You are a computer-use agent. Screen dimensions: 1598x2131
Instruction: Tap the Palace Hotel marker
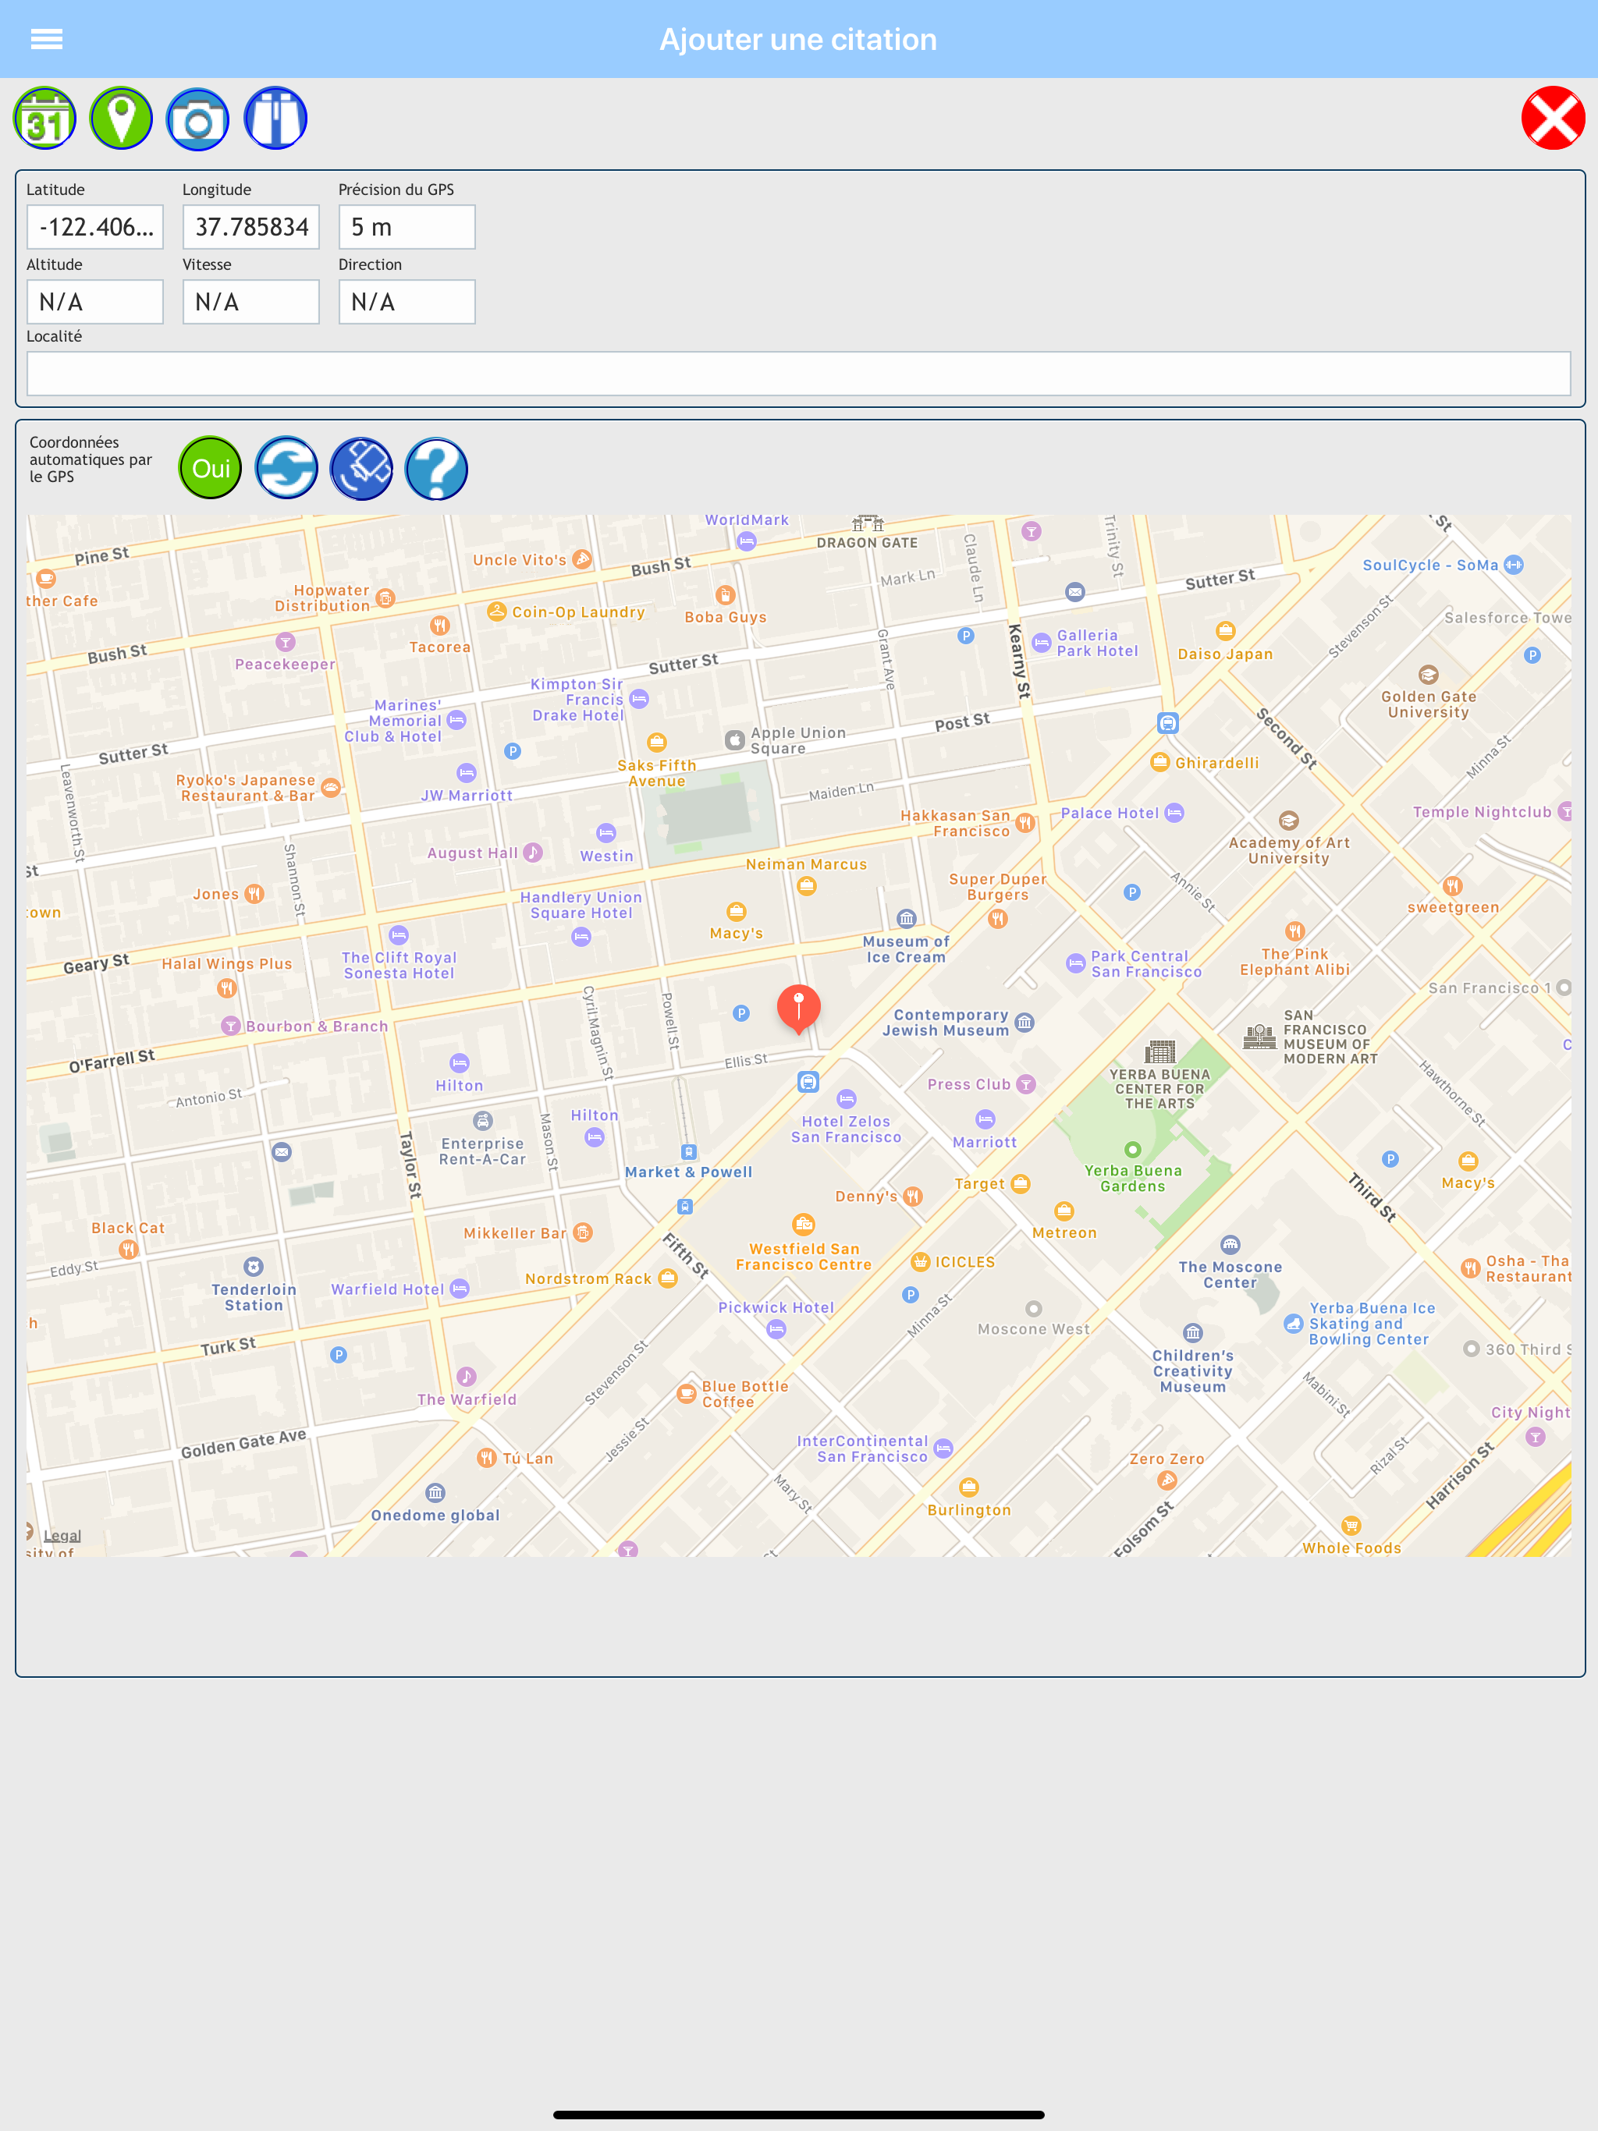click(x=1174, y=813)
